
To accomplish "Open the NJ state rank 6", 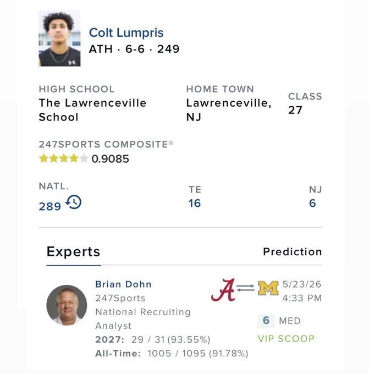I will click(312, 204).
